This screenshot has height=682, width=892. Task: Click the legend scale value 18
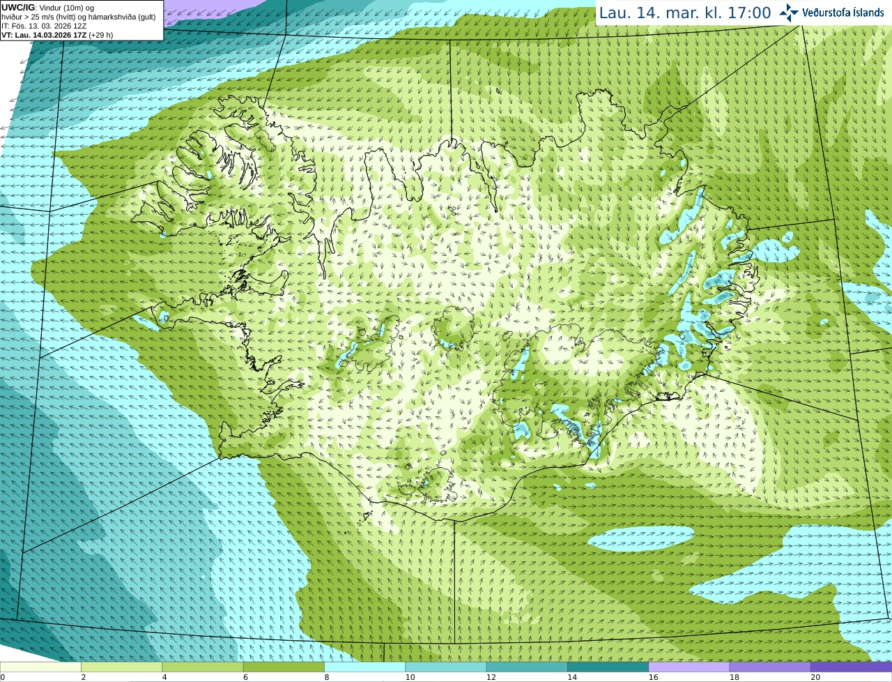[x=734, y=677]
